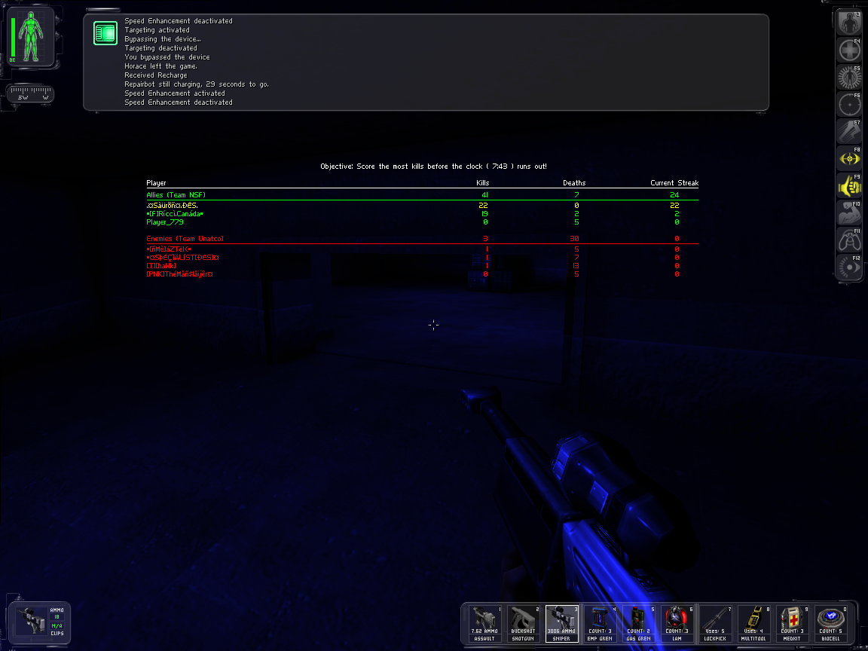Select the Multitool in belt slot 8
The image size is (868, 651).
tap(754, 623)
